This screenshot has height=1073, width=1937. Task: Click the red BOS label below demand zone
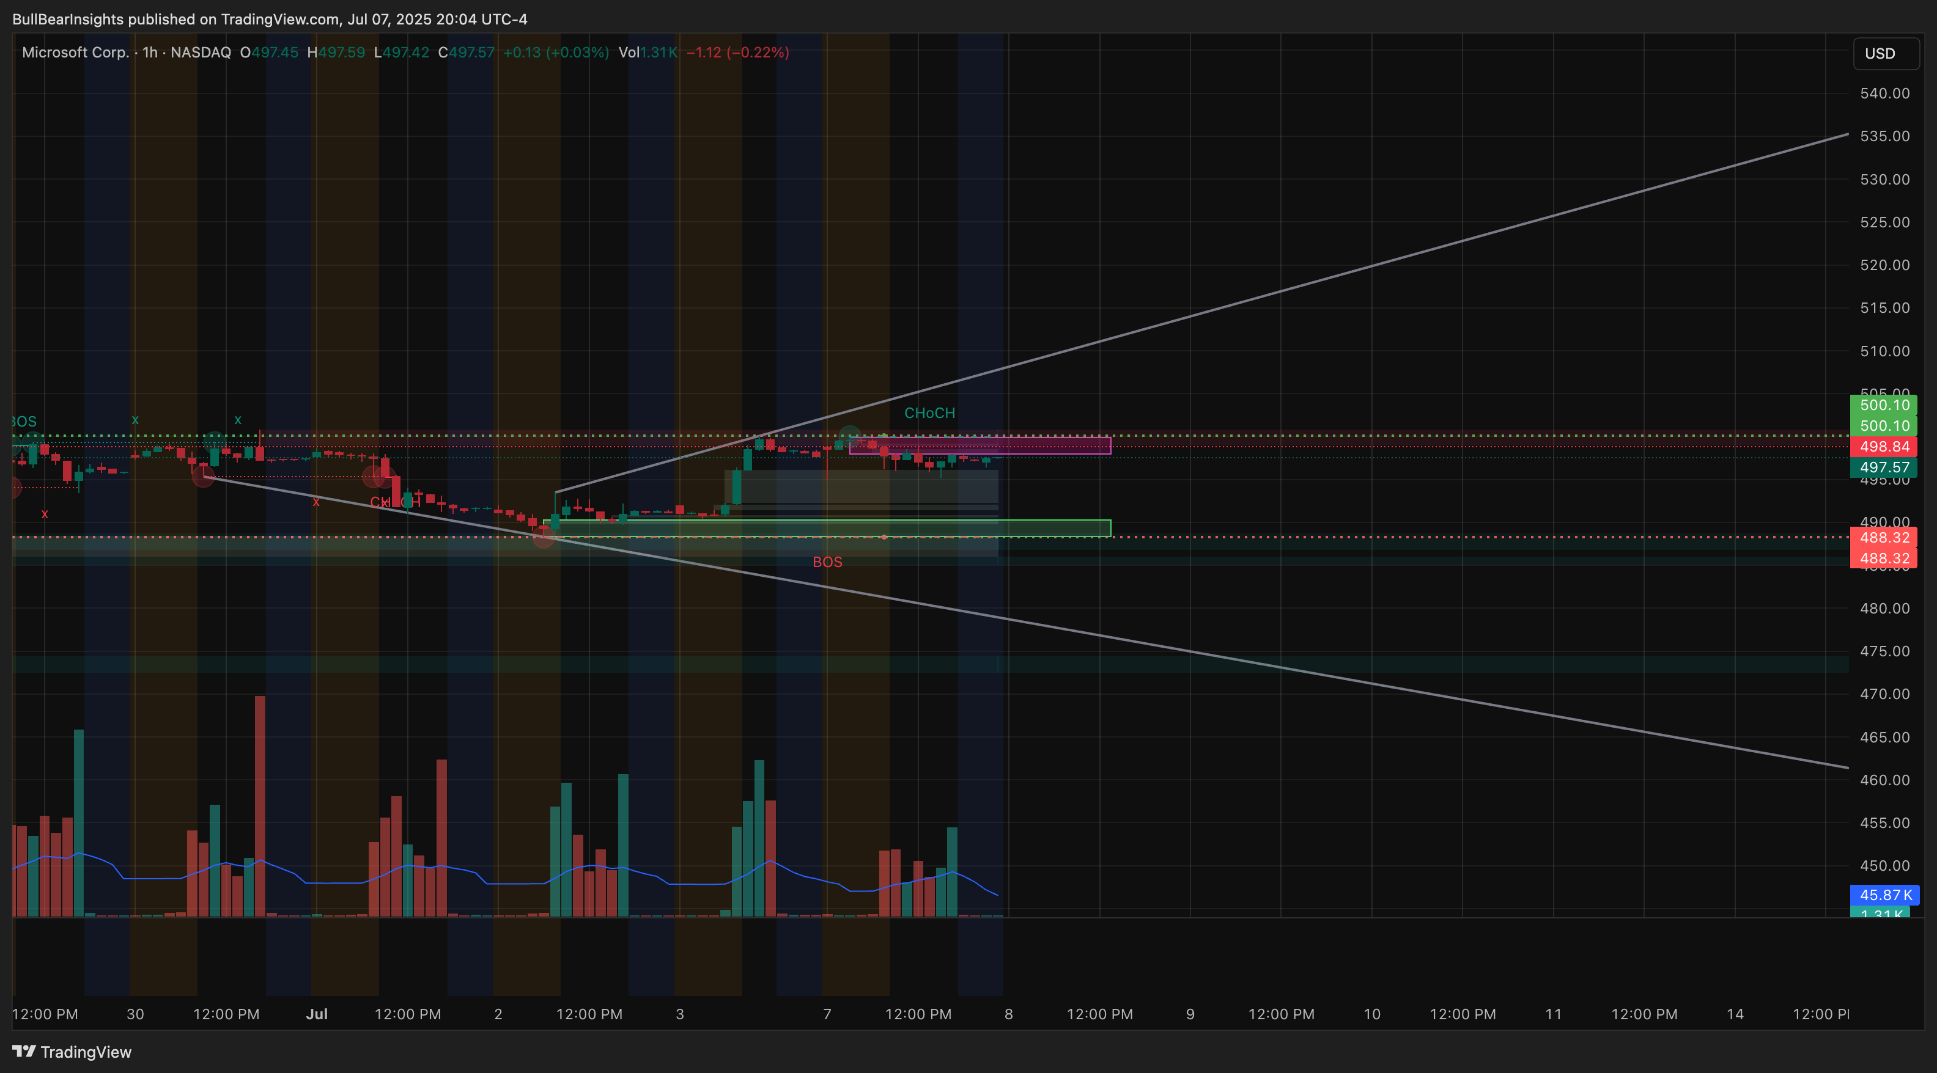[827, 562]
